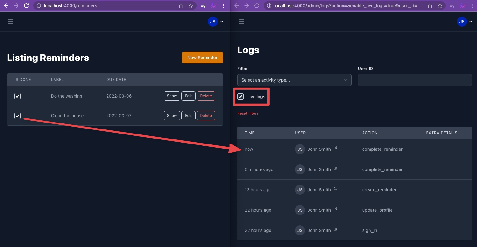477x247 pixels.
Task: Click the Reset filters link
Action: point(248,113)
